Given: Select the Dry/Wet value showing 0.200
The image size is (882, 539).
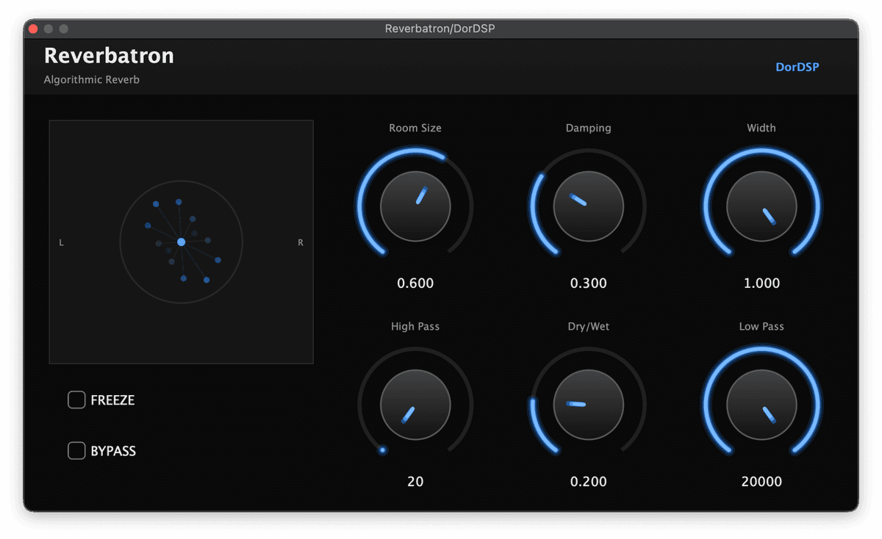Looking at the screenshot, I should (588, 482).
